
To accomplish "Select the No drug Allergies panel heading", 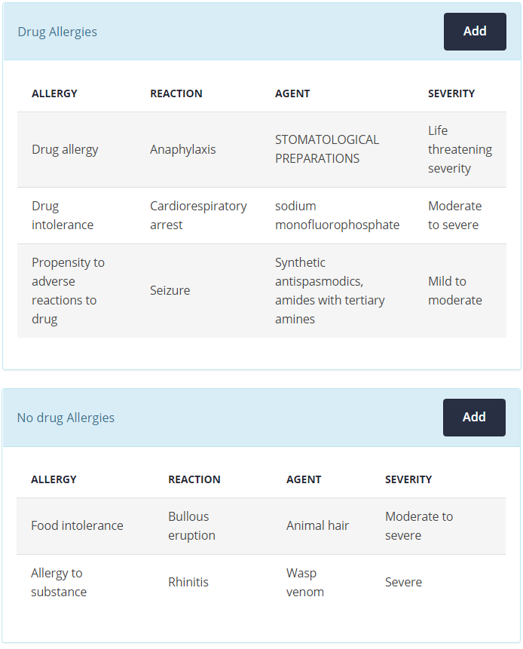I will [66, 418].
